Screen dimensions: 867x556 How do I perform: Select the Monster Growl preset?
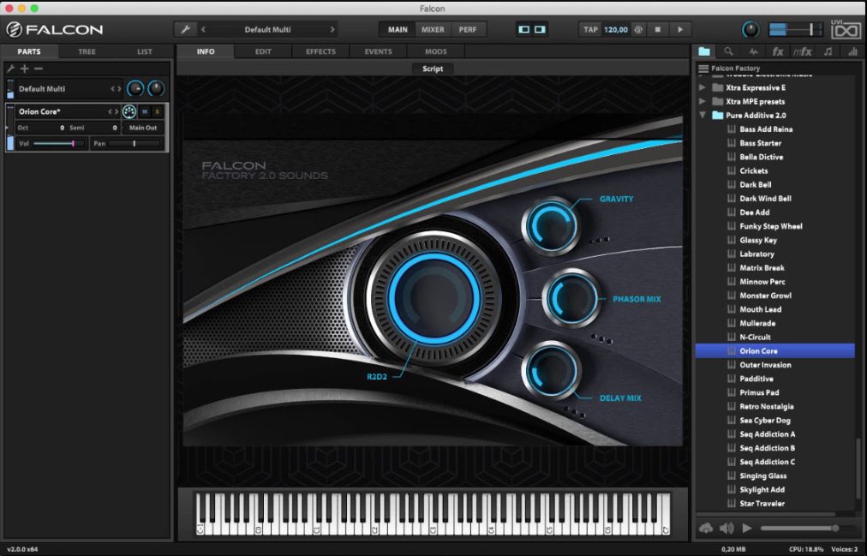(x=765, y=295)
